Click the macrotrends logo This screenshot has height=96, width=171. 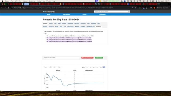49,12
